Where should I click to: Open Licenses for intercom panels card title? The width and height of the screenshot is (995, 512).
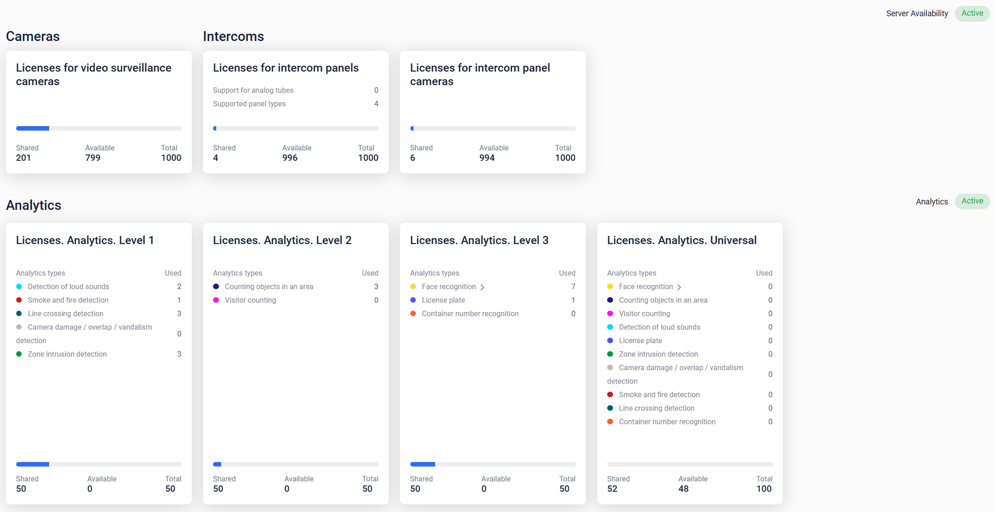click(x=286, y=68)
